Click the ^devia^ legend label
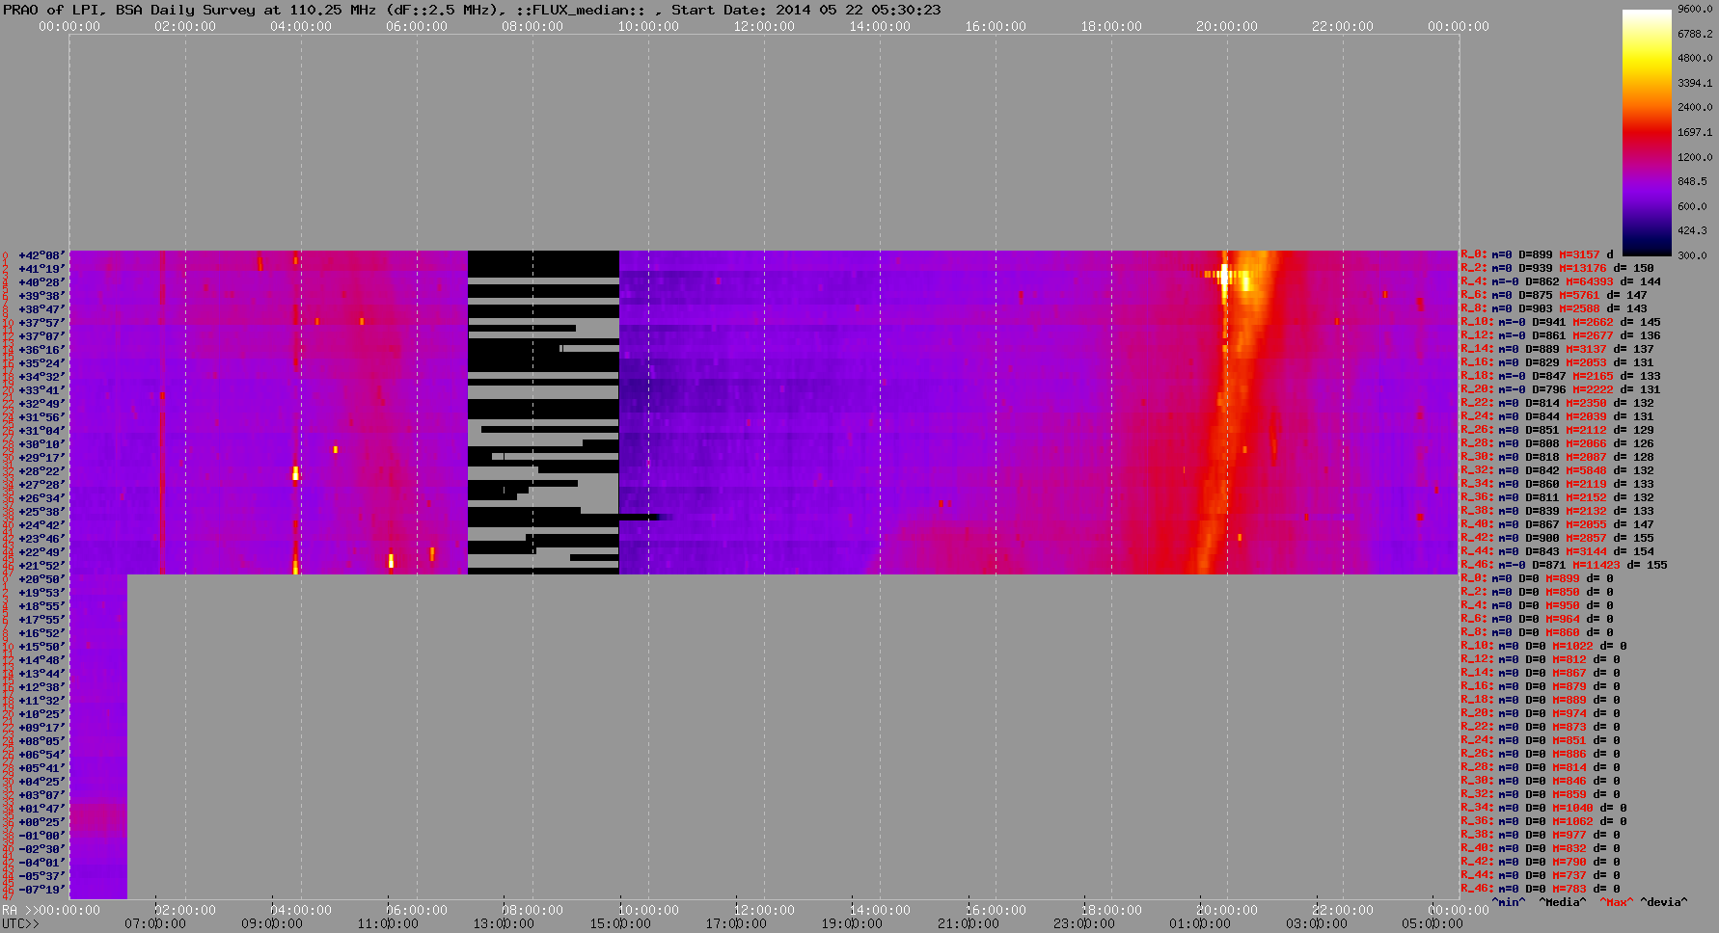This screenshot has width=1719, height=933. pos(1664,902)
